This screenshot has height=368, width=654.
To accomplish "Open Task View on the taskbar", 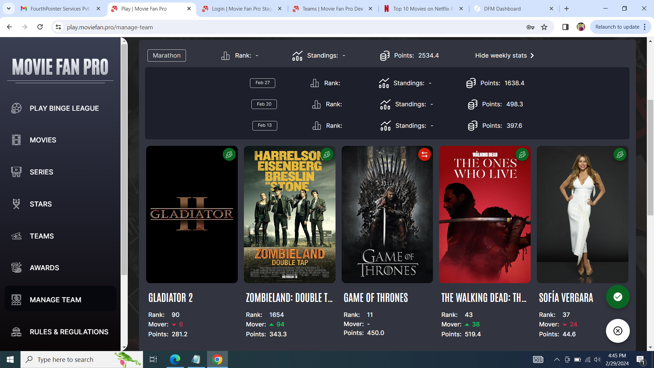I will click(153, 359).
